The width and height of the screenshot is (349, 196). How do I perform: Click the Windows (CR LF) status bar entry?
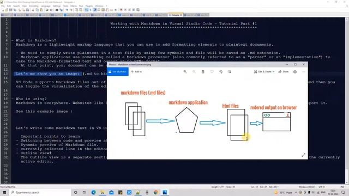pos(306,187)
